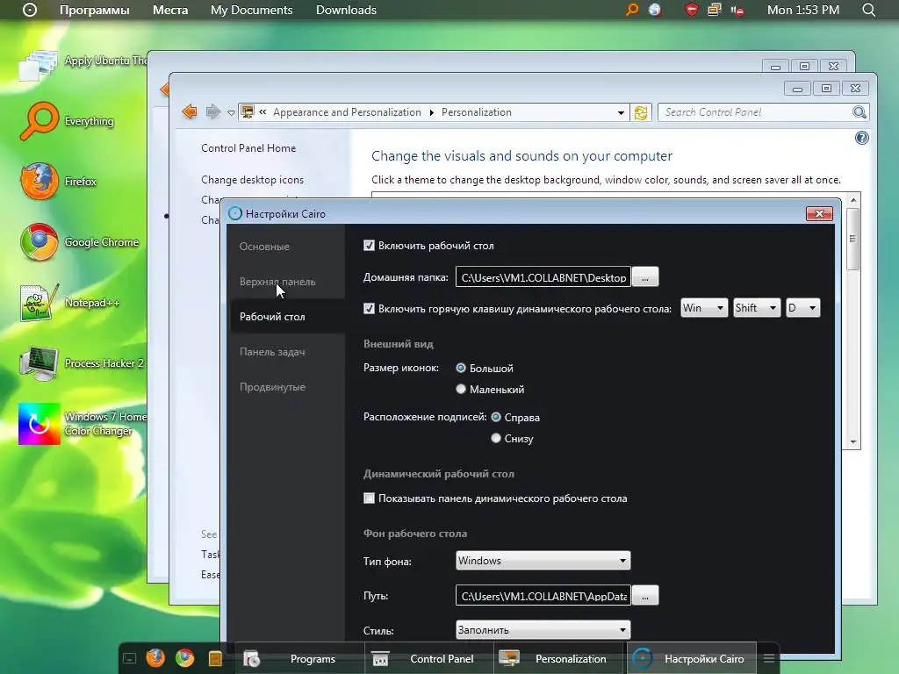Screen dimensions: 899x674
Task: Click the desktop overlay icon in taskbar
Action: [x=130, y=658]
